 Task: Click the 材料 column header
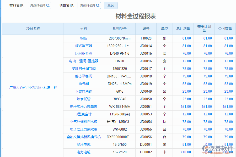(83, 29)
